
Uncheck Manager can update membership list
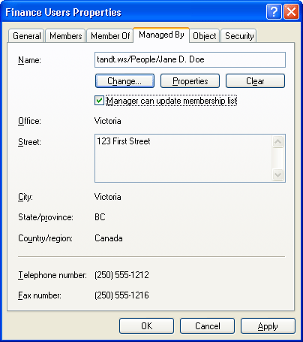pyautogui.click(x=99, y=101)
